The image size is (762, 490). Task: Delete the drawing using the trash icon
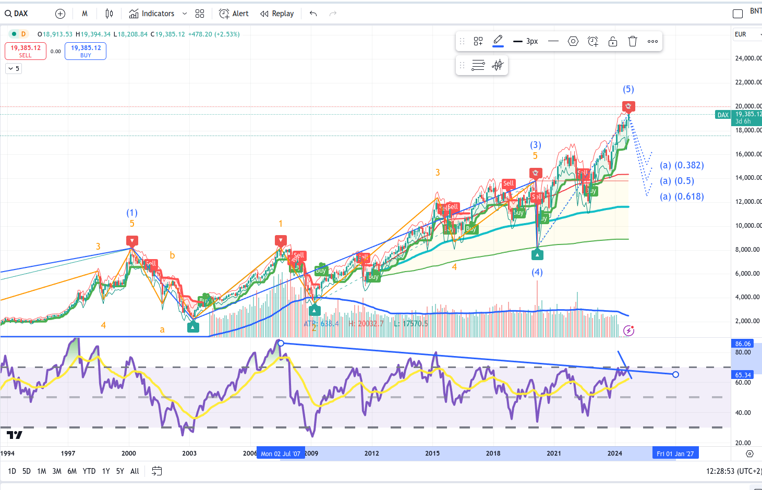632,41
